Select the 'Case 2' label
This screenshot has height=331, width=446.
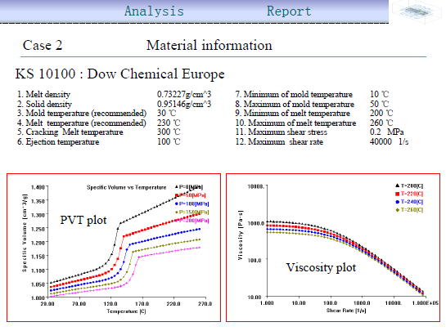[43, 45]
